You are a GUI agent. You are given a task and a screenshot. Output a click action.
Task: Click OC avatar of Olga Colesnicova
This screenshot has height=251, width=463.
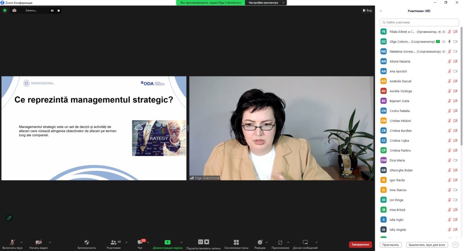(384, 41)
